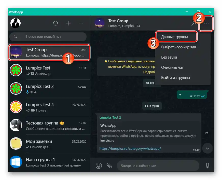Image resolution: width=222 pixels, height=180 pixels.
Task: Click the Наша группа 1 Windows avatar
Action: click(x=16, y=162)
